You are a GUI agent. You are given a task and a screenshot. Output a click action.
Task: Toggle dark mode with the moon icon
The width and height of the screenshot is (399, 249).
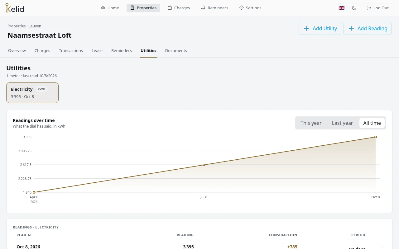[x=354, y=8]
